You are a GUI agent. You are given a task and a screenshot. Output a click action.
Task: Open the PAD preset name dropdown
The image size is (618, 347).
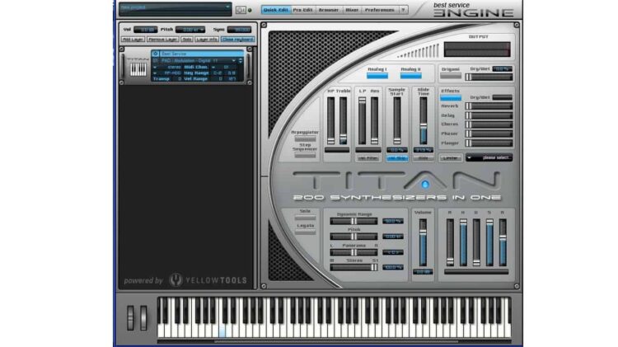pyautogui.click(x=198, y=61)
